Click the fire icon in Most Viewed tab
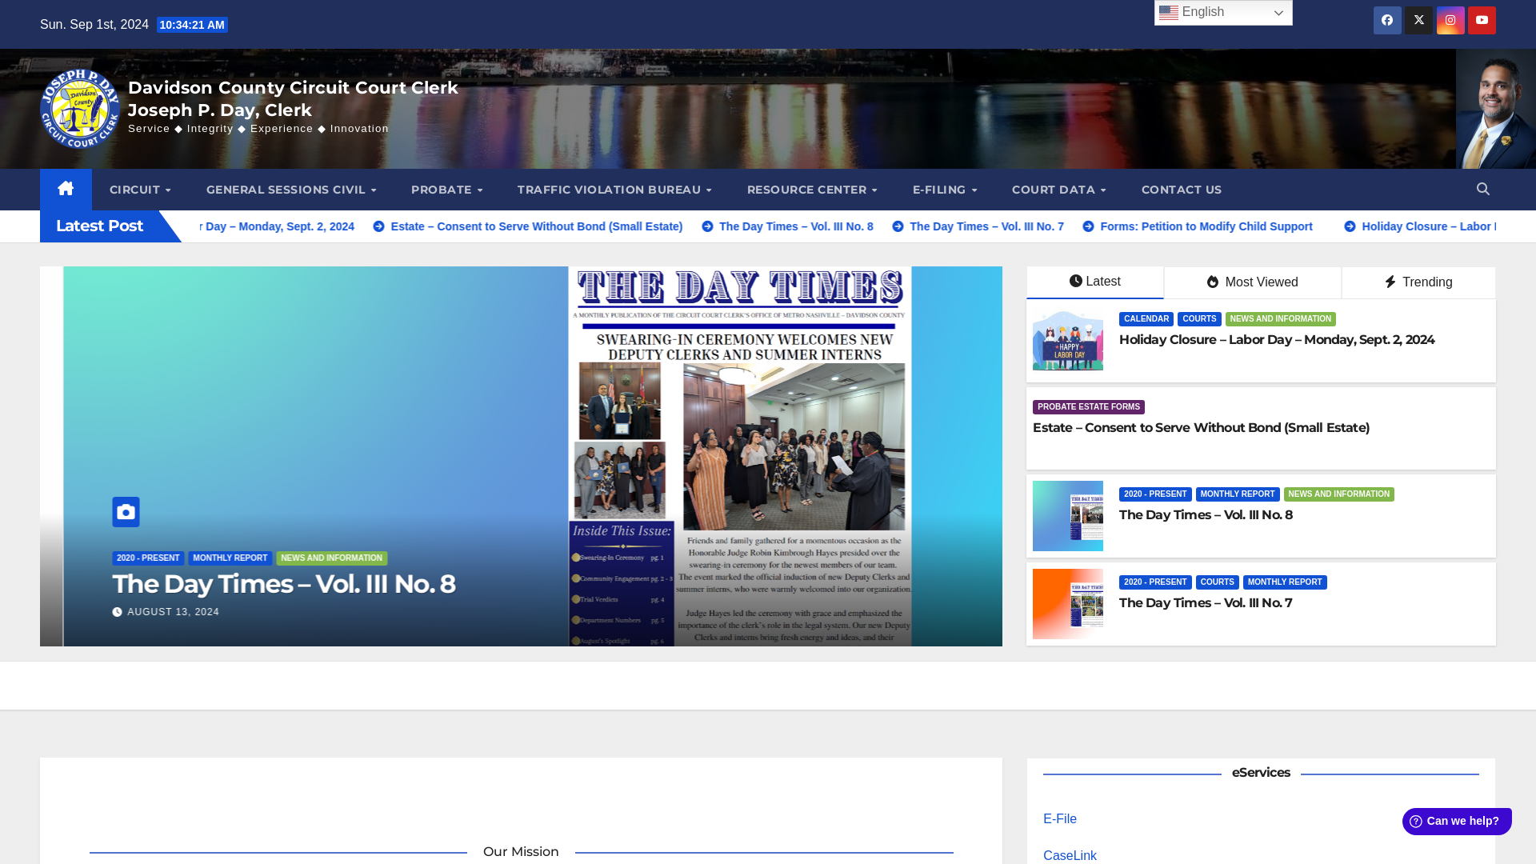This screenshot has height=864, width=1536. click(1213, 282)
